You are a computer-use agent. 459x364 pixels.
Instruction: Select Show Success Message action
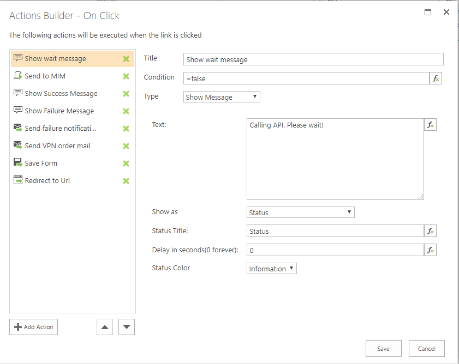pyautogui.click(x=61, y=94)
